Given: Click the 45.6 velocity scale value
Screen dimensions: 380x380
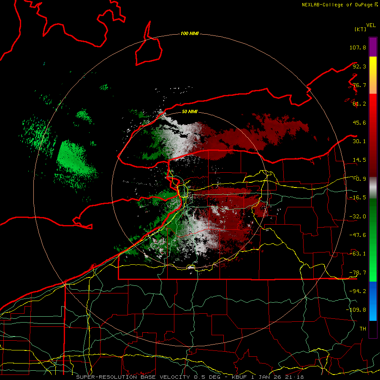Looking at the screenshot, I should point(359,122).
